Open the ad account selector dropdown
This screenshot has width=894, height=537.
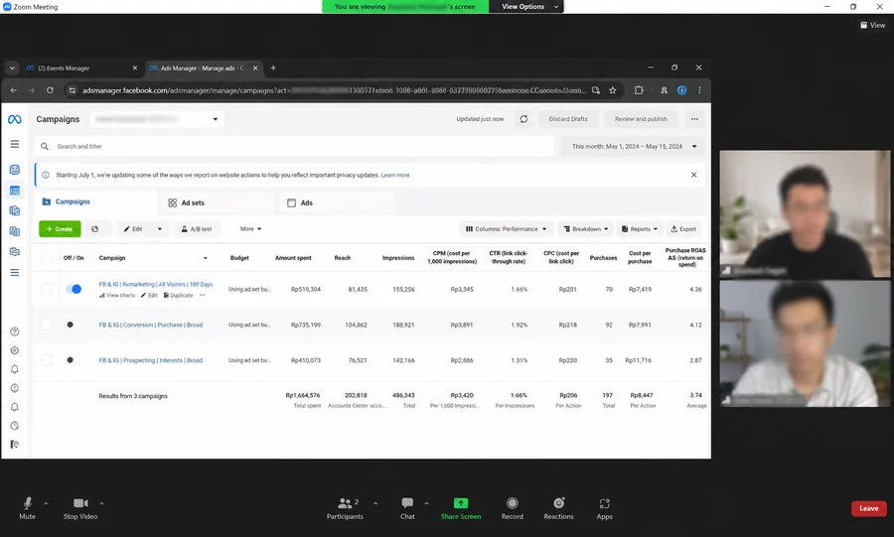pos(157,119)
